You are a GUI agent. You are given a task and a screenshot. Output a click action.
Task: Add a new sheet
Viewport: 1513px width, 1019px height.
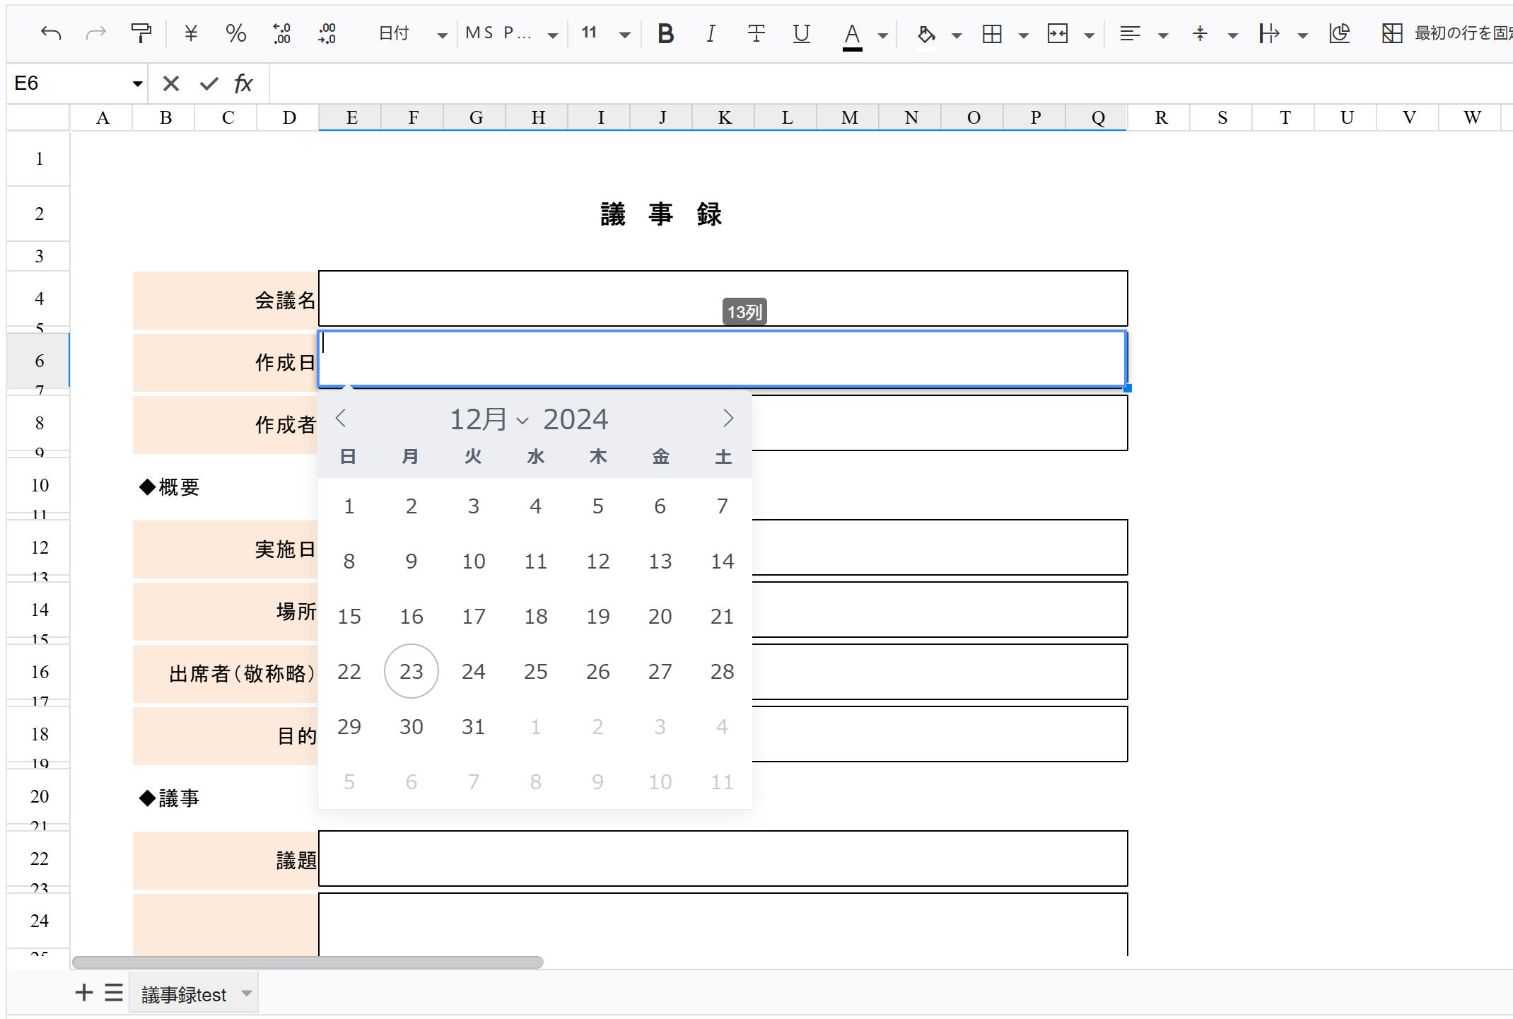tap(84, 993)
